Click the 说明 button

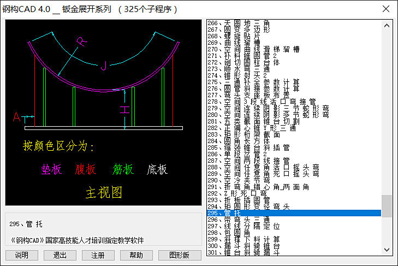[22, 255]
